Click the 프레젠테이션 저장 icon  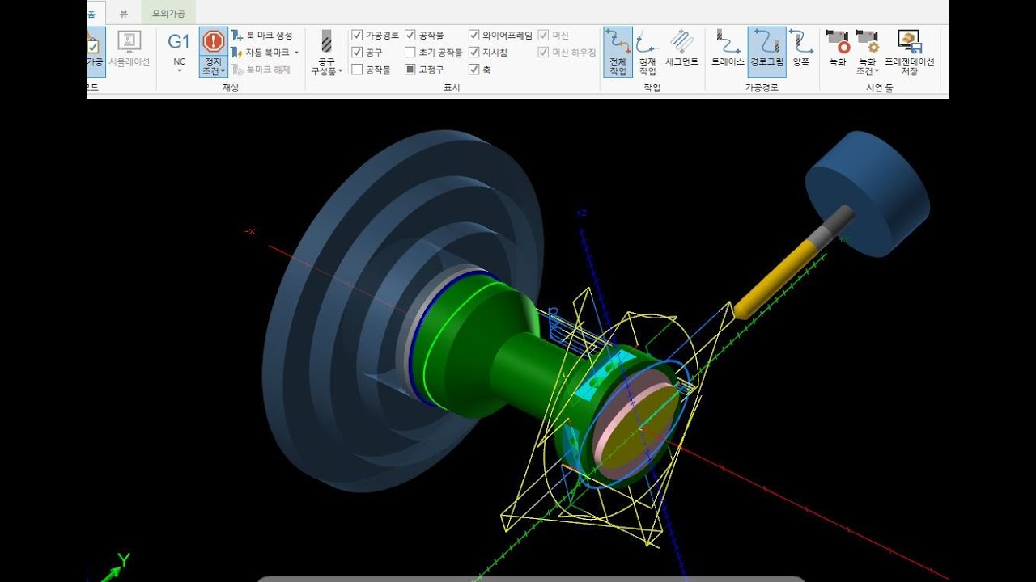click(909, 42)
